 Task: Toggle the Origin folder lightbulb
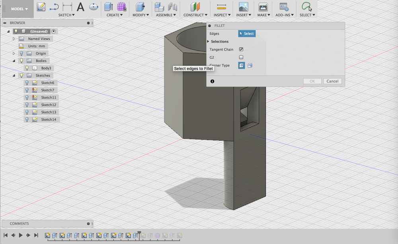pyautogui.click(x=21, y=53)
